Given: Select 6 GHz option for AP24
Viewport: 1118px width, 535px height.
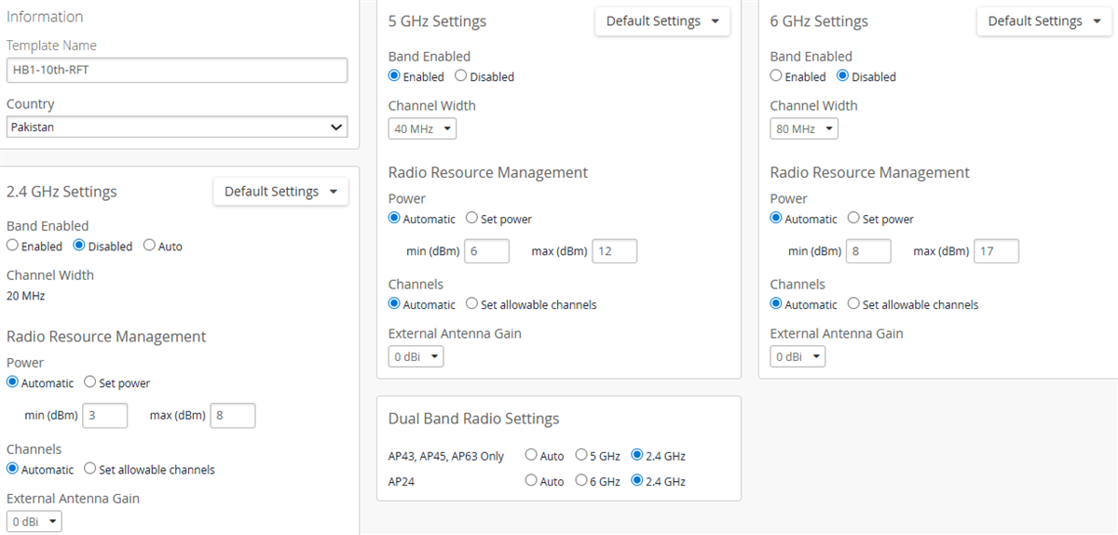Looking at the screenshot, I should [x=581, y=481].
